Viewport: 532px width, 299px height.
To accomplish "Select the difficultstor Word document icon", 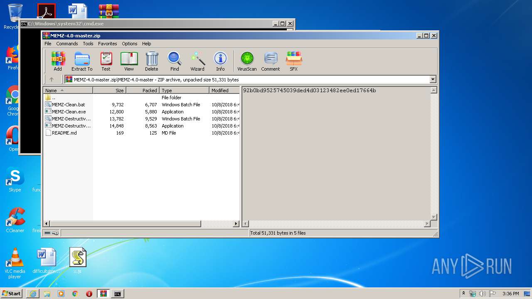I will click(47, 260).
